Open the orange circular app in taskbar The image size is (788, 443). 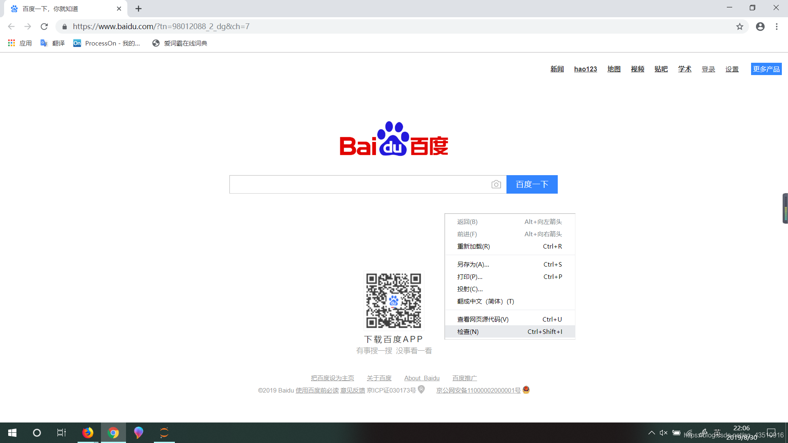coord(164,433)
